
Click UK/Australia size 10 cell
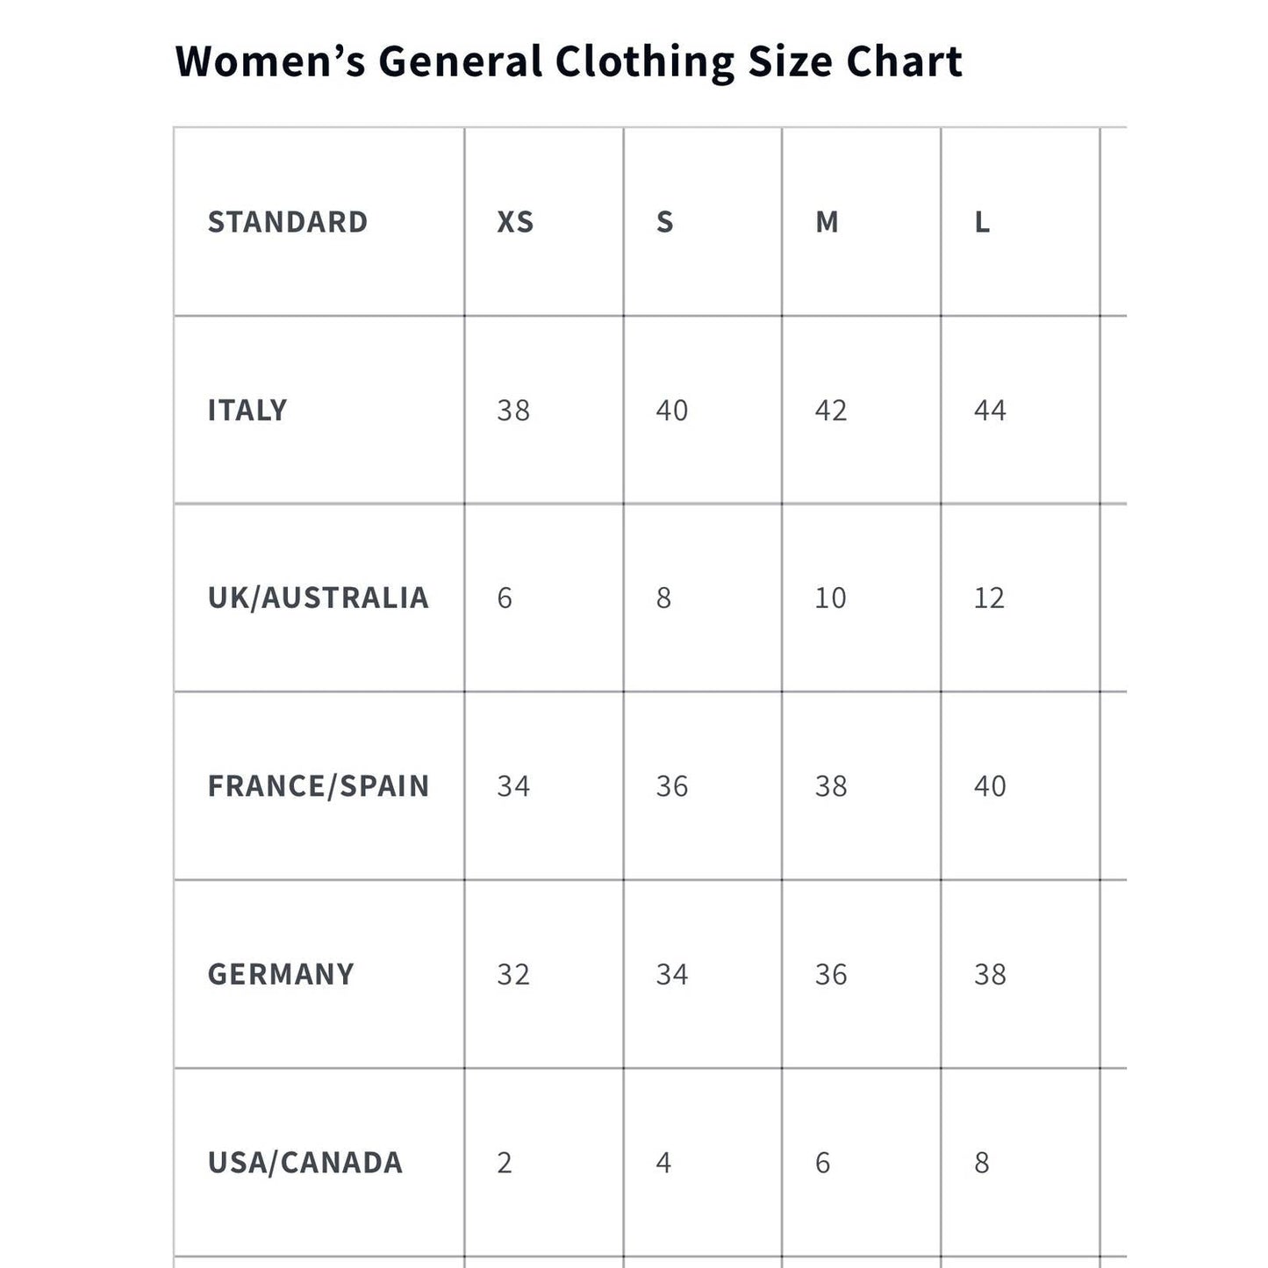pyautogui.click(x=830, y=598)
